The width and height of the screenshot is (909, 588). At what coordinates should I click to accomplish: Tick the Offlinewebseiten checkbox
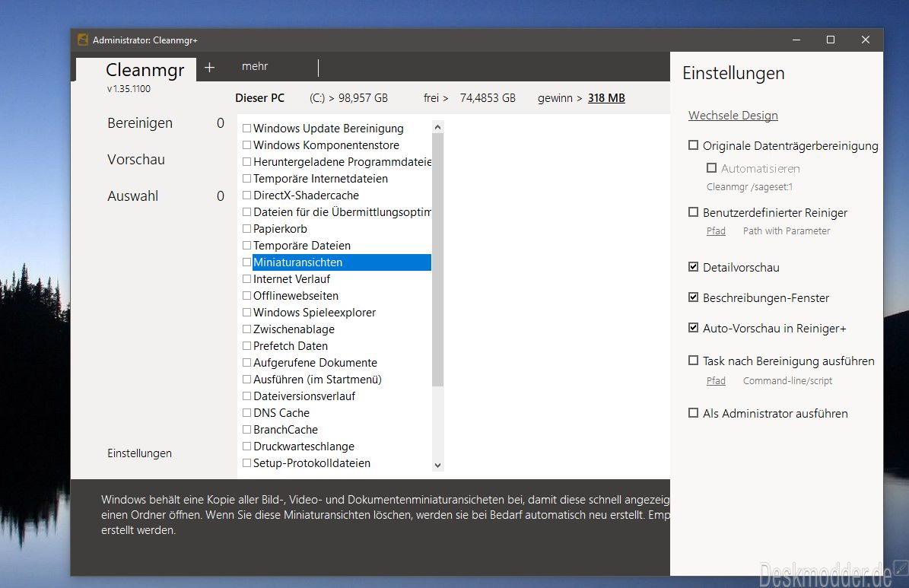pos(247,296)
